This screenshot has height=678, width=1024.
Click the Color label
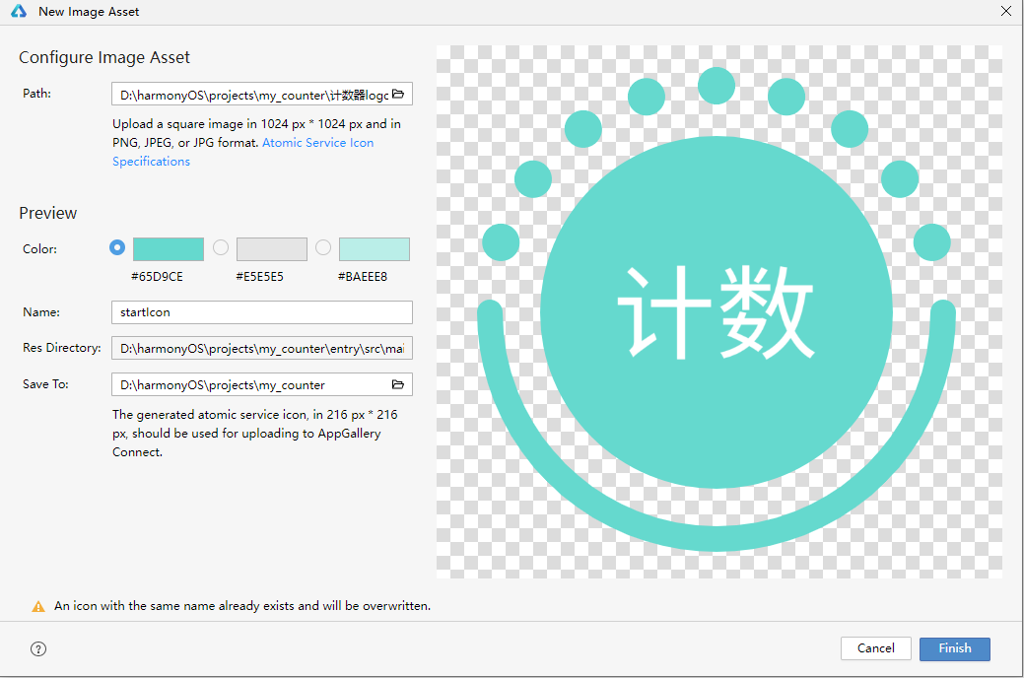(x=39, y=249)
